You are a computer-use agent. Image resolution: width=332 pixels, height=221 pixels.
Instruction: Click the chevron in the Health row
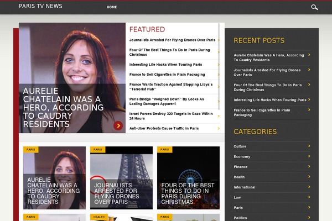[x=309, y=177]
